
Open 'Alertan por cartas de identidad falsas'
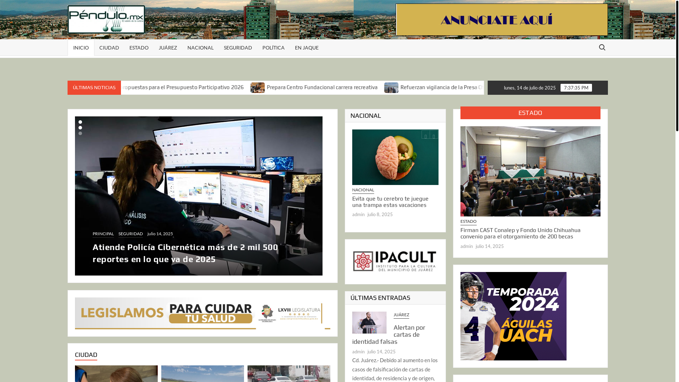pos(389,335)
